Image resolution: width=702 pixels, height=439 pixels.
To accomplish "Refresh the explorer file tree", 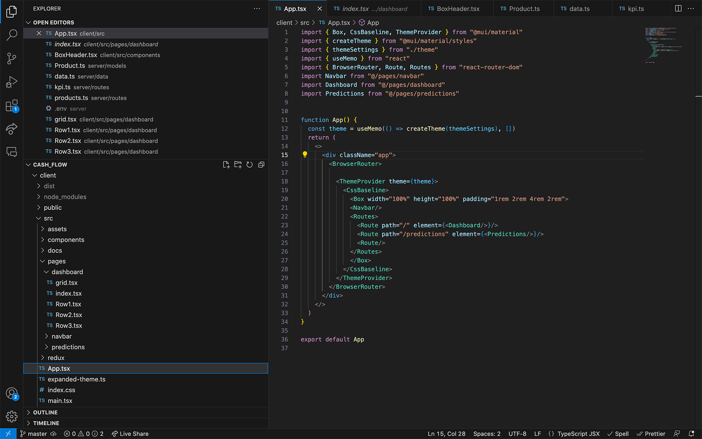I will (x=250, y=165).
